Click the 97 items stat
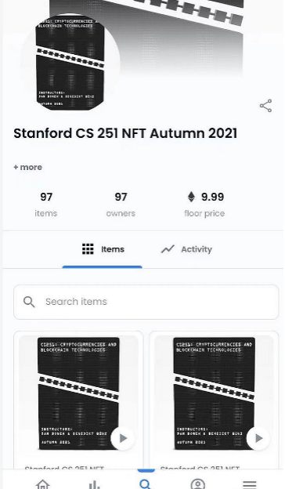285x489 pixels. (45, 205)
